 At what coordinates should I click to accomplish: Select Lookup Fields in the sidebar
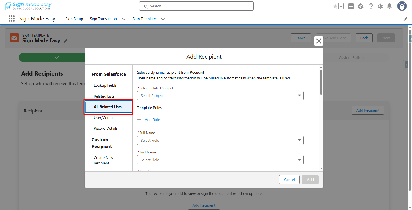tap(105, 85)
